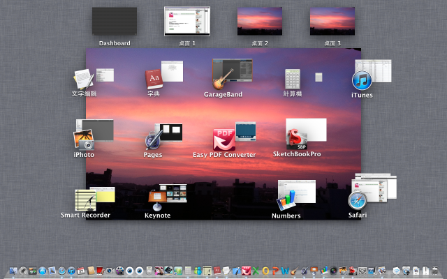Select the small Calculator window preview
Viewport: 447px width, 279px height.
318,77
